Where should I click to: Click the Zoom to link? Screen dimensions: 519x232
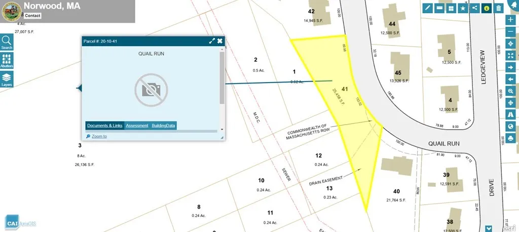(99, 136)
